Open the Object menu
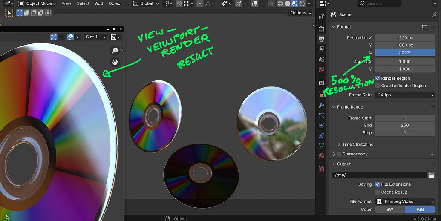441x221 pixels. 115,3
